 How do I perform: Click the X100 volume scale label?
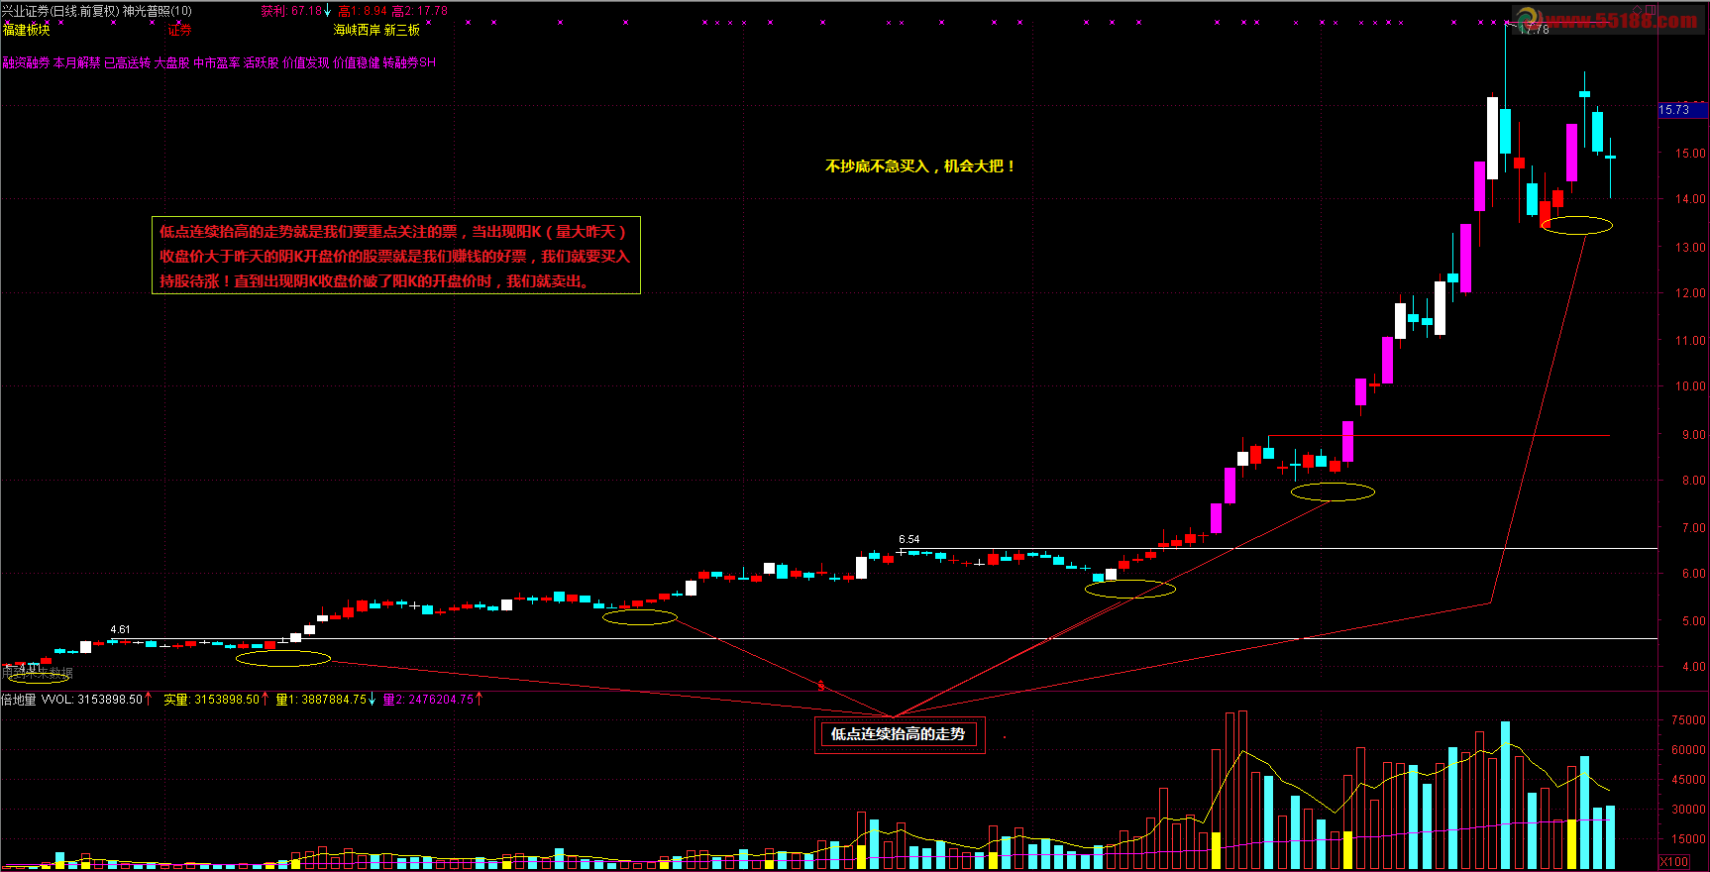1674,862
